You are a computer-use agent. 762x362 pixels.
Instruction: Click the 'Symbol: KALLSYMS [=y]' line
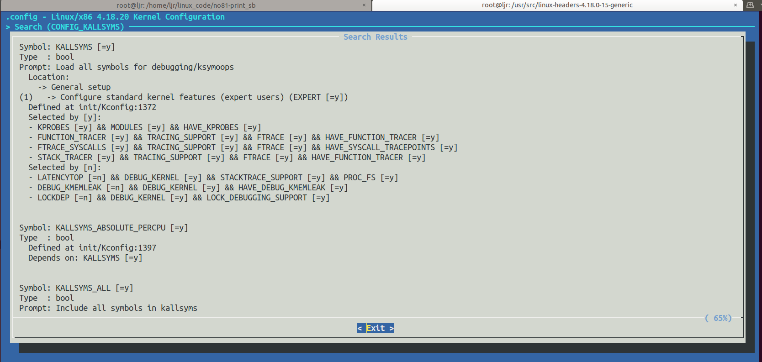click(x=67, y=47)
